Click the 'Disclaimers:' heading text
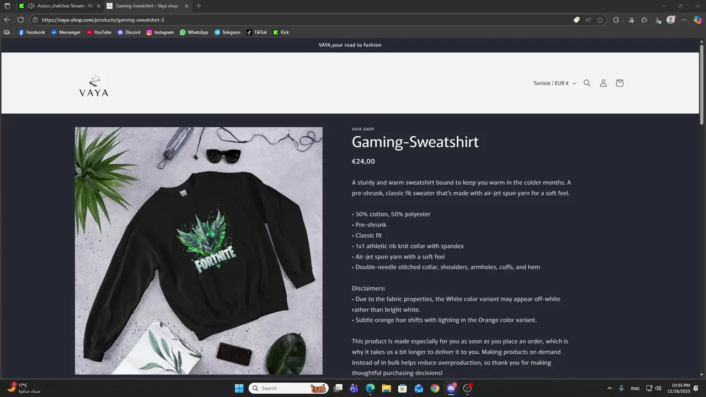 point(368,288)
